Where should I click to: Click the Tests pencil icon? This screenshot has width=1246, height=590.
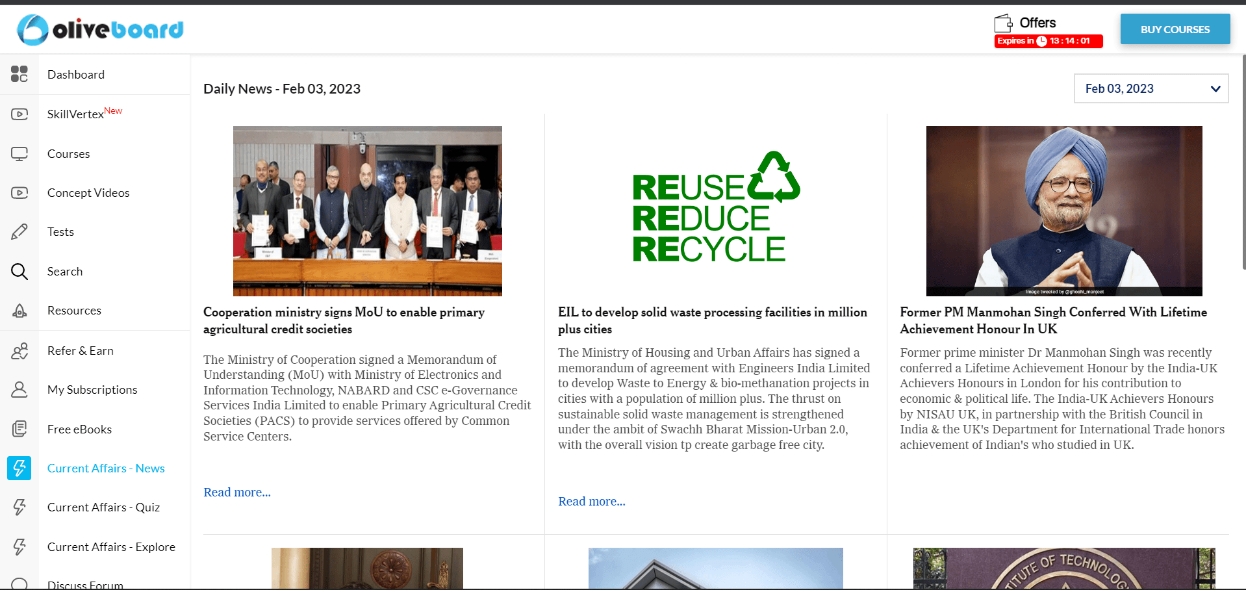pos(19,232)
